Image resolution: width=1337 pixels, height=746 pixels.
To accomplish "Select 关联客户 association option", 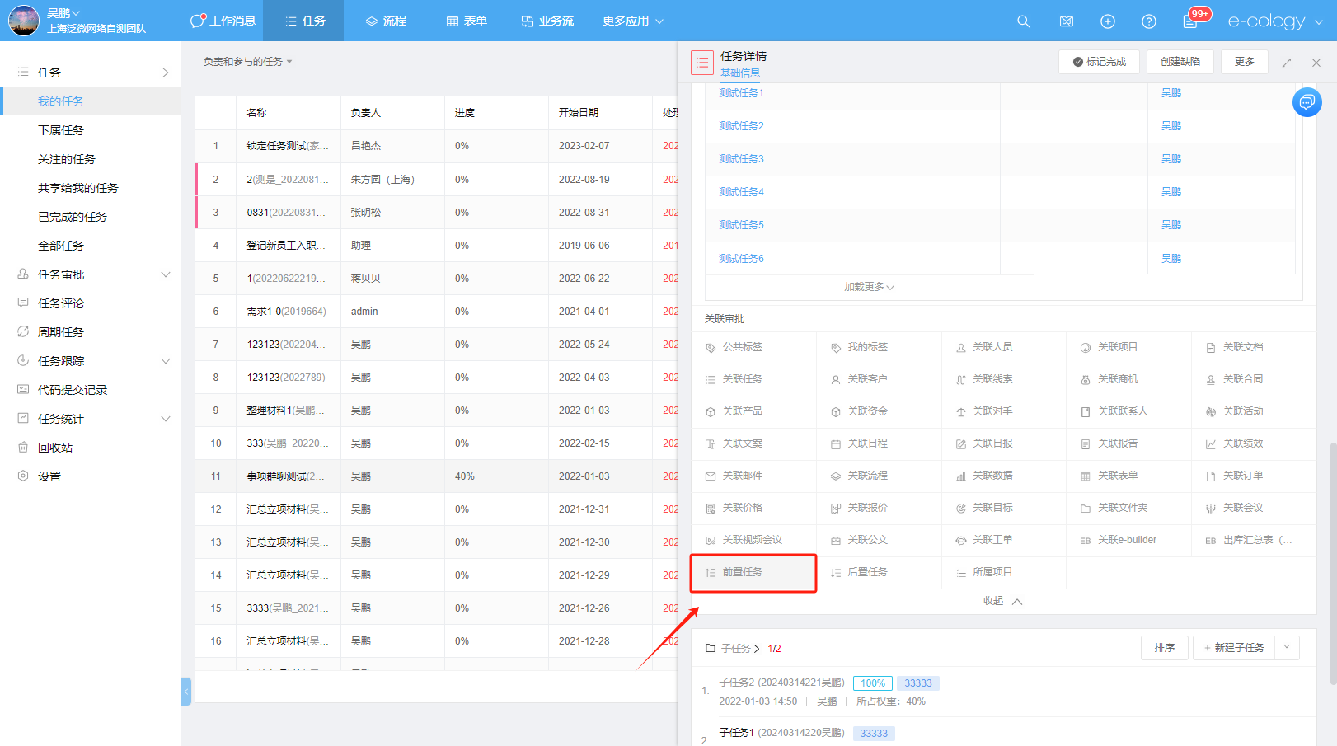I will pos(879,379).
